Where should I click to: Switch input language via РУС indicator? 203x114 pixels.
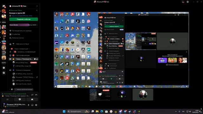183,111
